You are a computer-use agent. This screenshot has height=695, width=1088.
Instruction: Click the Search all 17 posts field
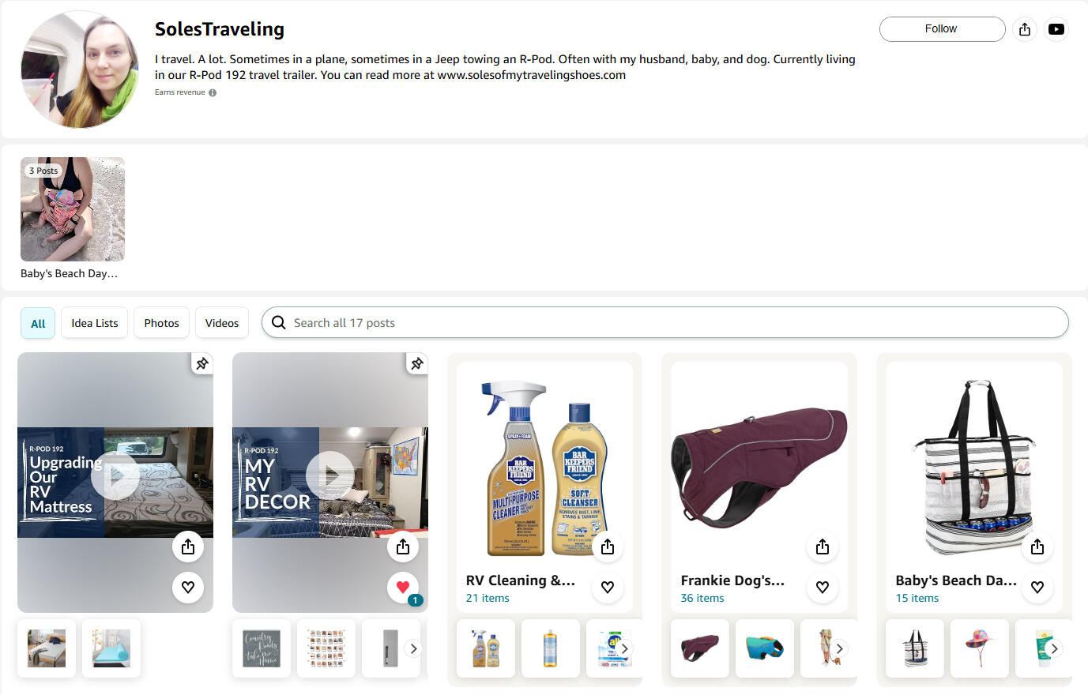[664, 322]
